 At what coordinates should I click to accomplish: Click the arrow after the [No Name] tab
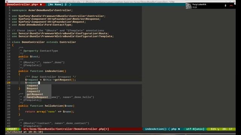[70, 4]
